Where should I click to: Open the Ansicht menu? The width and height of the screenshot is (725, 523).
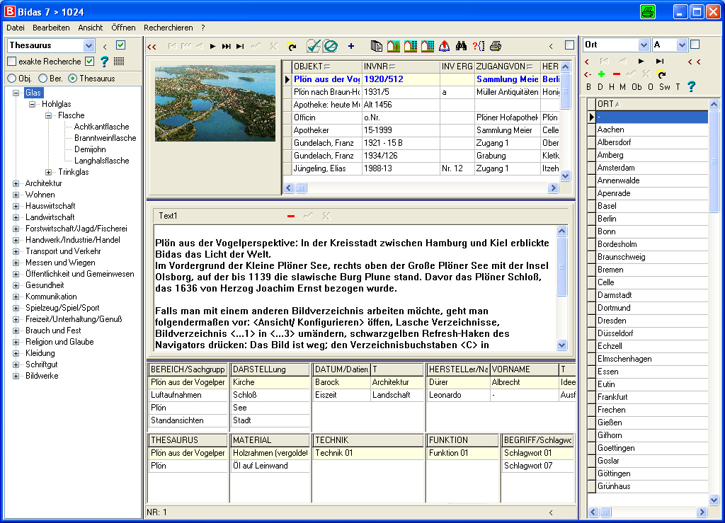[x=90, y=28]
